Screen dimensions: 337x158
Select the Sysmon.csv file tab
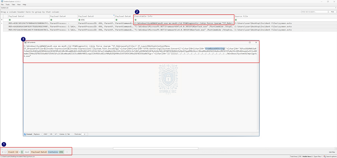[x=4, y=8]
